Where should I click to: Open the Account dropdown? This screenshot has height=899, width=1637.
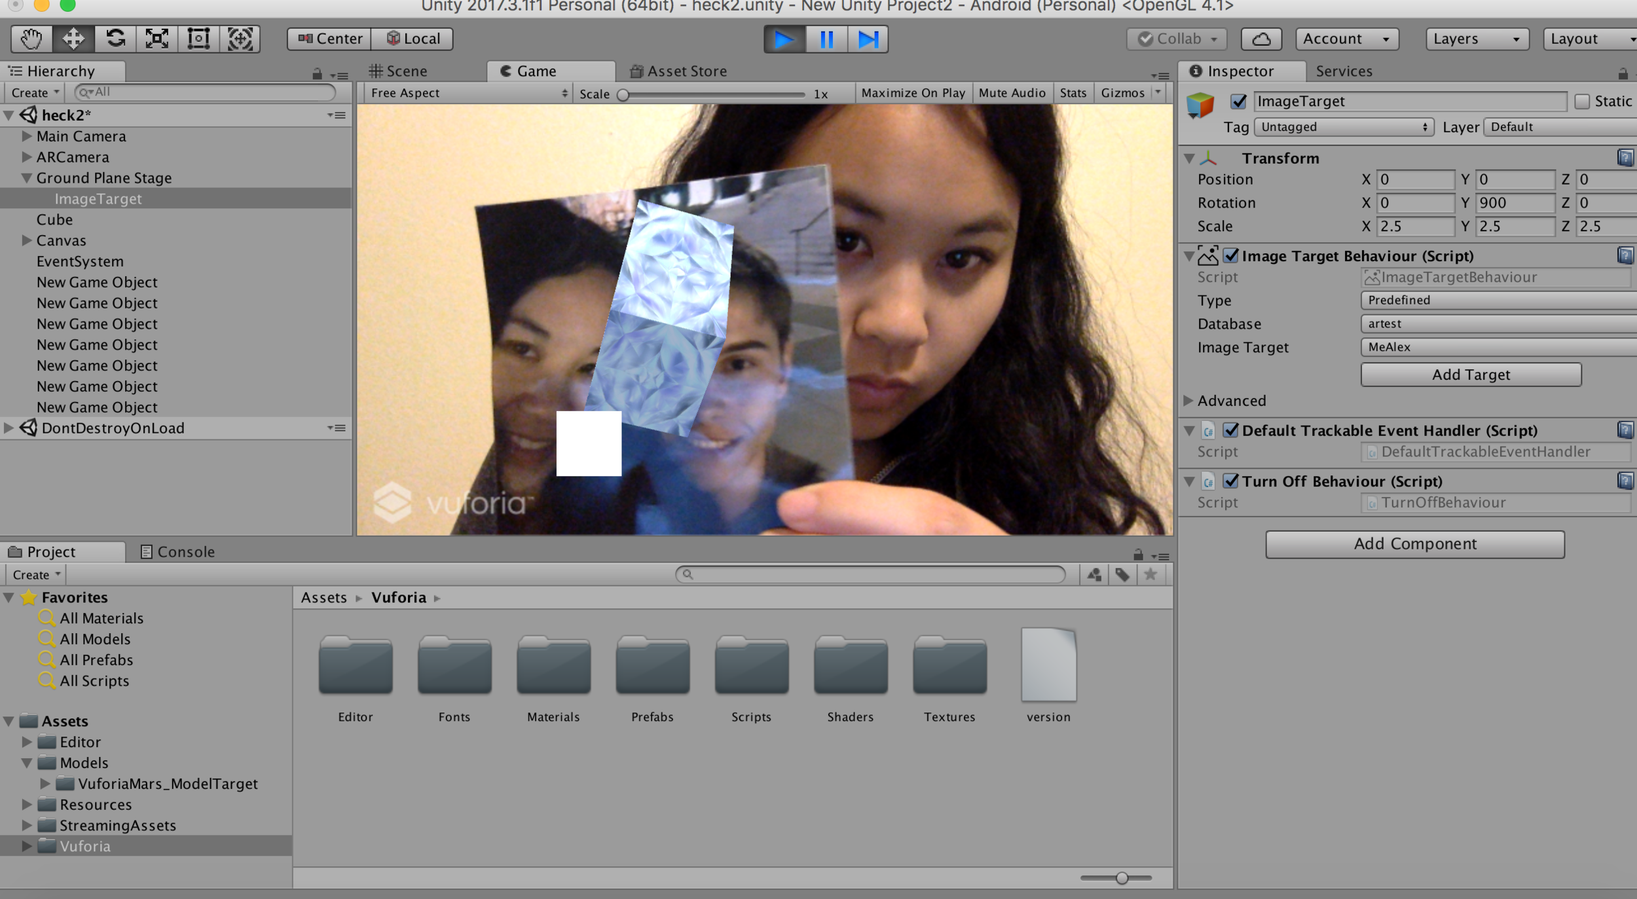(1346, 39)
